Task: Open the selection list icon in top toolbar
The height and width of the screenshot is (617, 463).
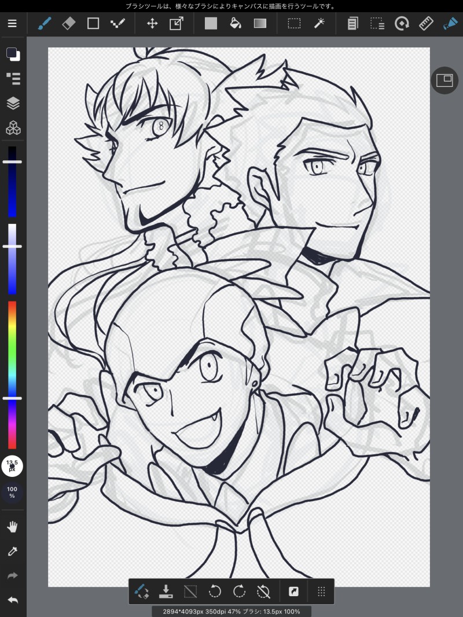Action: click(377, 24)
